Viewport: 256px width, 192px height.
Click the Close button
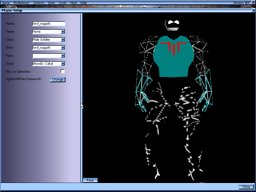(x=246, y=187)
